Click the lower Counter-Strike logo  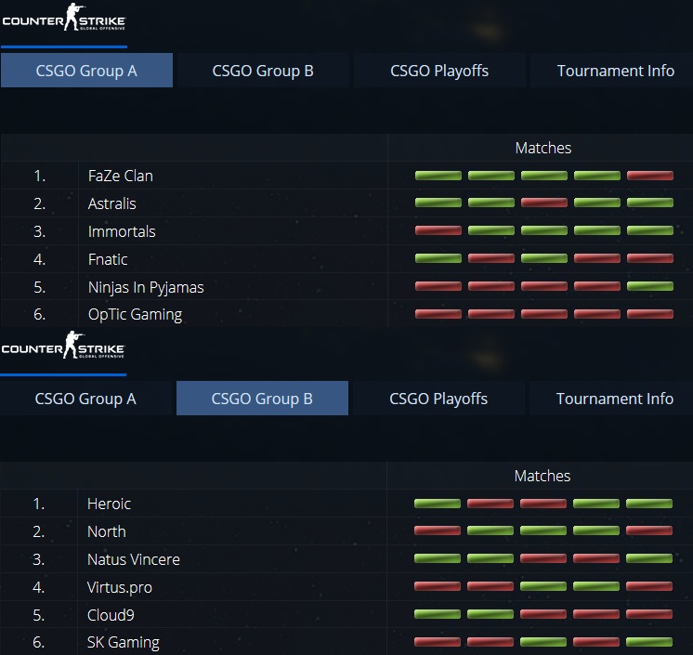(x=63, y=346)
